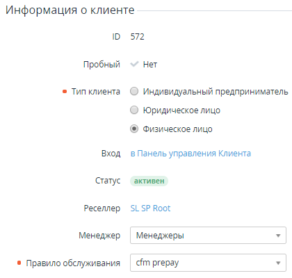
Task: Select Юридическое лицо radio button
Action: (134, 110)
